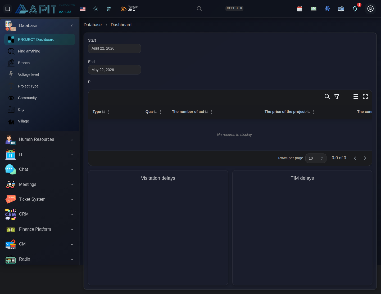Open table filter funnel icon
The image size is (381, 294).
click(337, 96)
